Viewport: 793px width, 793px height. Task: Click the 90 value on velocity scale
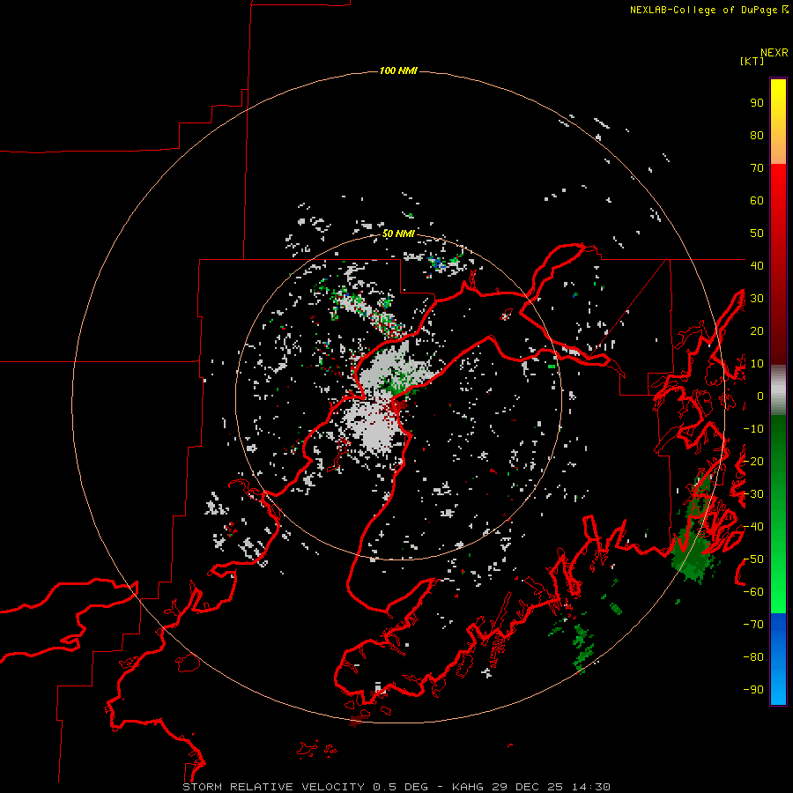tap(757, 103)
